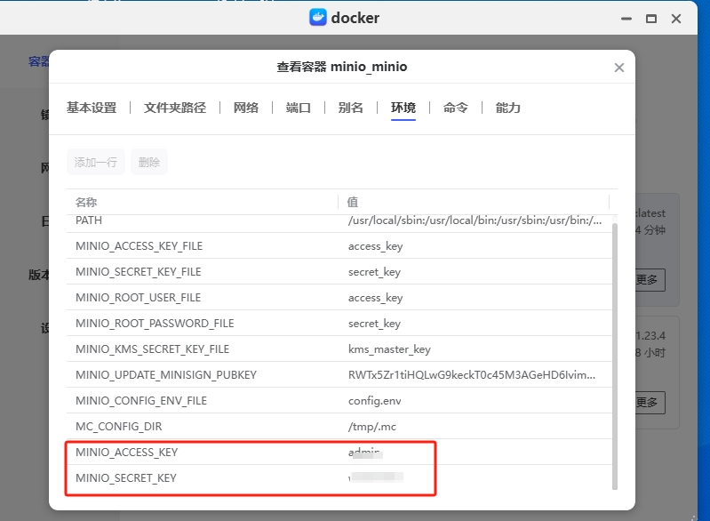Select the MINIO_ACCESS_KEY variable name

(x=127, y=453)
